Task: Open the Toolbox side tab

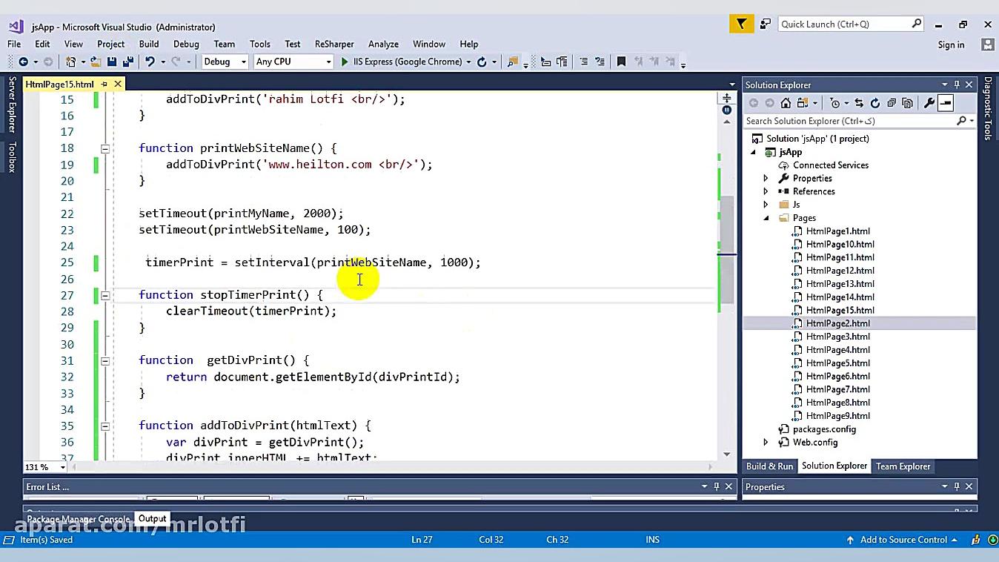Action: [12, 157]
